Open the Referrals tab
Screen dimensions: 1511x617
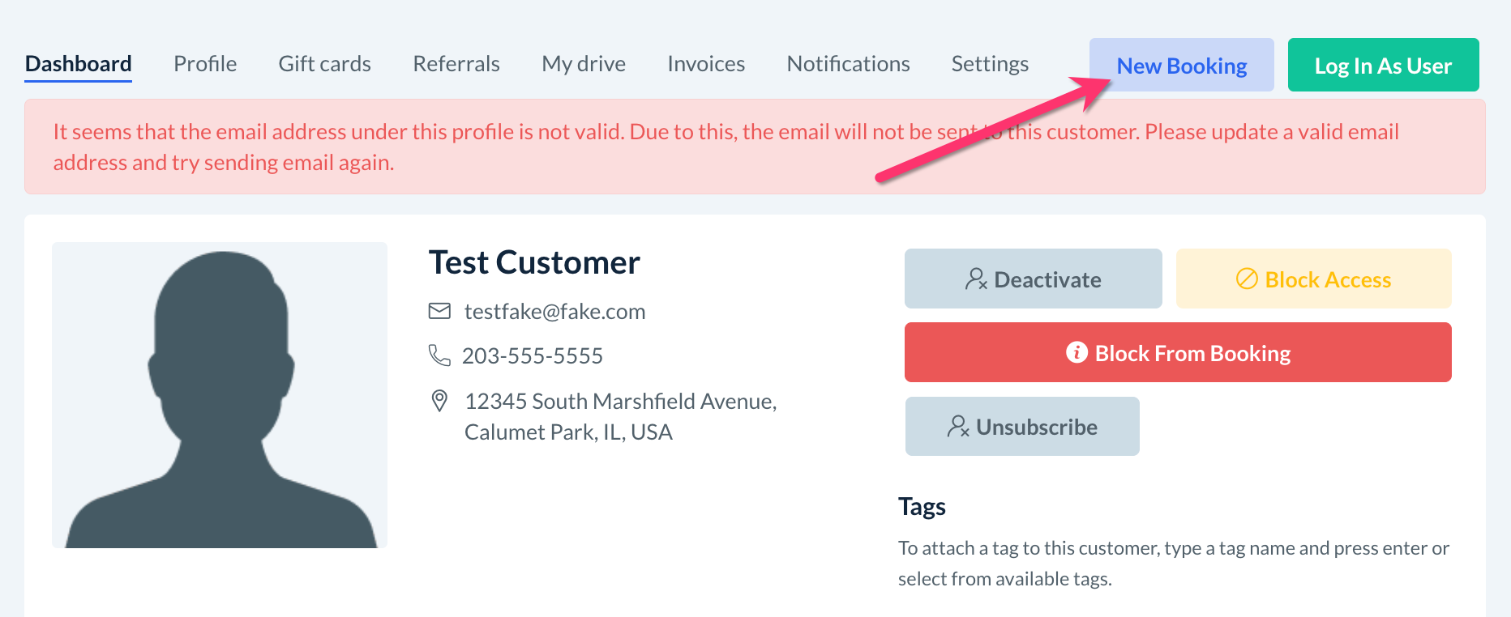click(456, 64)
